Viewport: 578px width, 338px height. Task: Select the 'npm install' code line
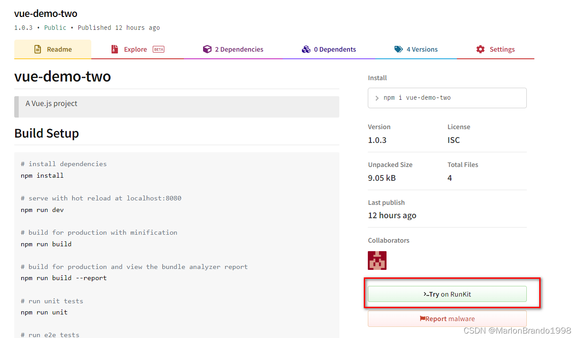(x=42, y=175)
